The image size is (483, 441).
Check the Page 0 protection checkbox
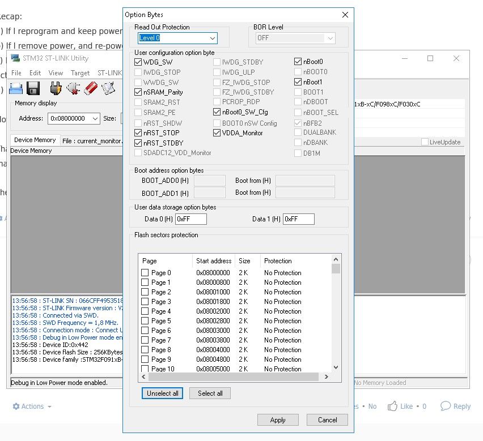(145, 273)
